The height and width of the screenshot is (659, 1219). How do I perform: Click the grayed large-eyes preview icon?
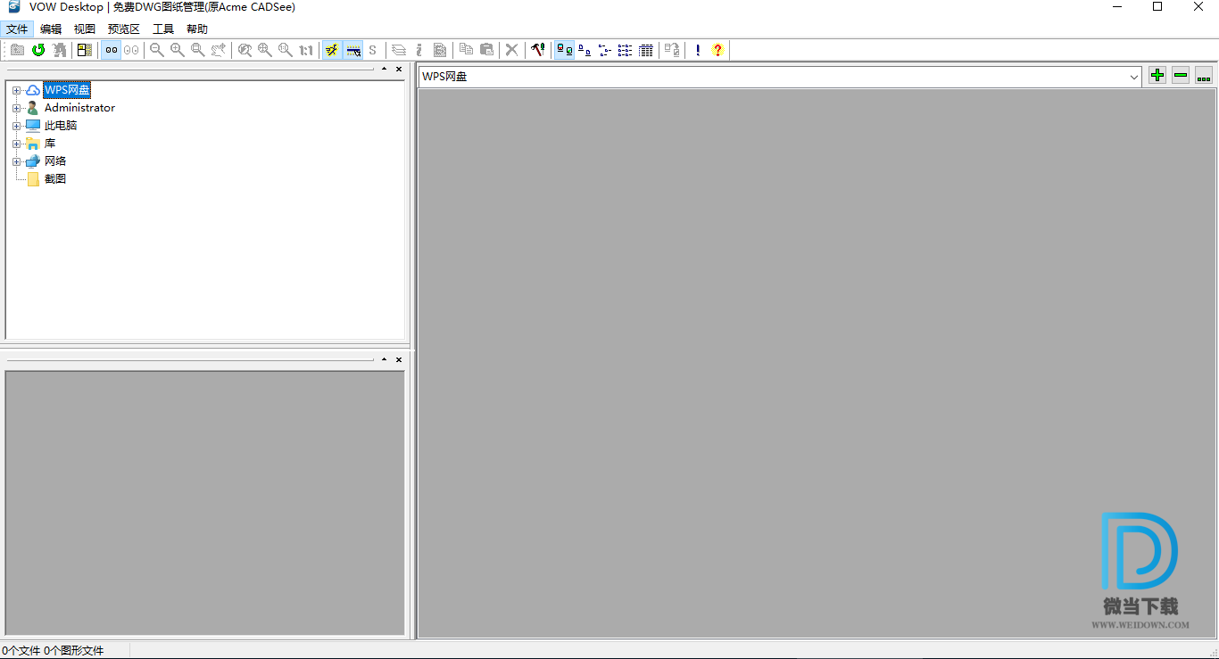point(131,50)
